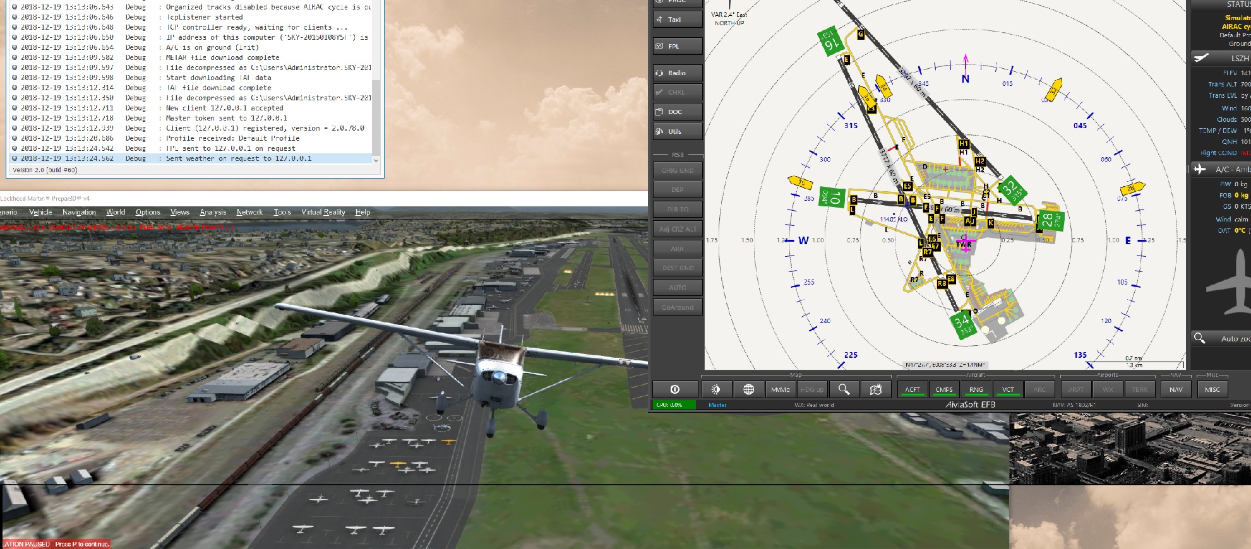Open the Navigation menu
Viewport: 1251px width, 549px height.
coord(79,212)
